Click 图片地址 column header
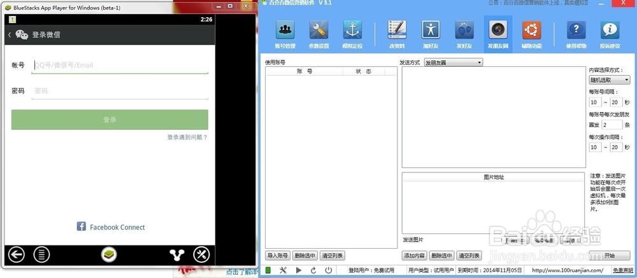The image size is (637, 278). pyautogui.click(x=493, y=177)
